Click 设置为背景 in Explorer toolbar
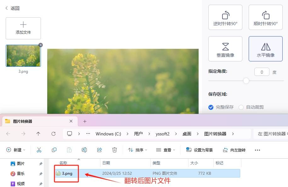The width and height of the screenshot is (288, 187). coord(199,150)
